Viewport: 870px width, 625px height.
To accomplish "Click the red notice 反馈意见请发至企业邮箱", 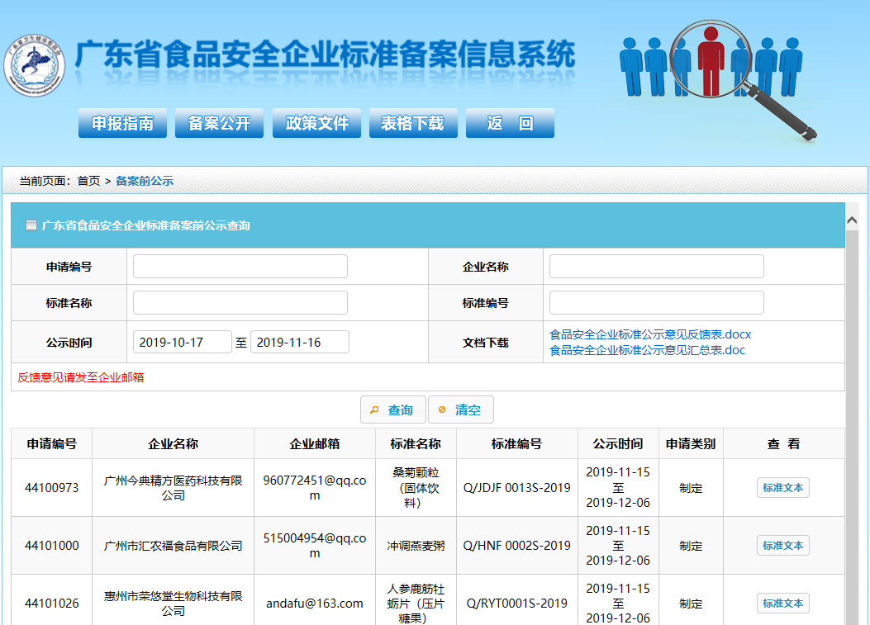I will coord(80,377).
